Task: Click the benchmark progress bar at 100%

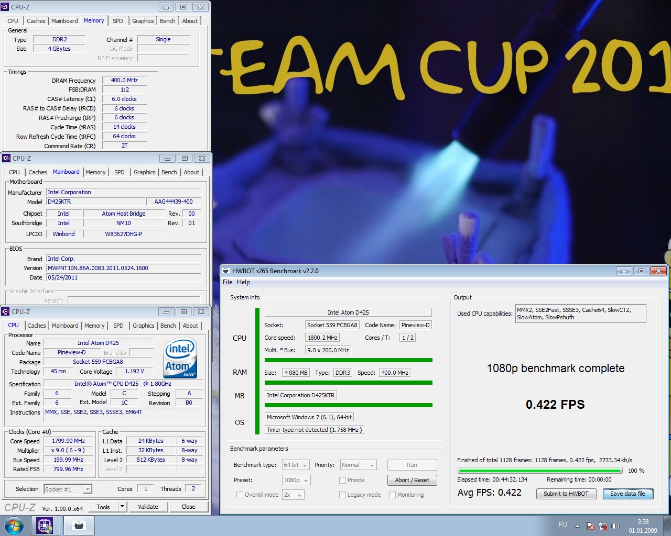Action: [x=540, y=471]
